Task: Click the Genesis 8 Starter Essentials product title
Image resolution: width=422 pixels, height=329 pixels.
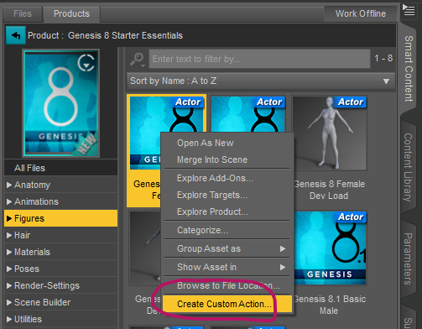Action: (x=125, y=35)
